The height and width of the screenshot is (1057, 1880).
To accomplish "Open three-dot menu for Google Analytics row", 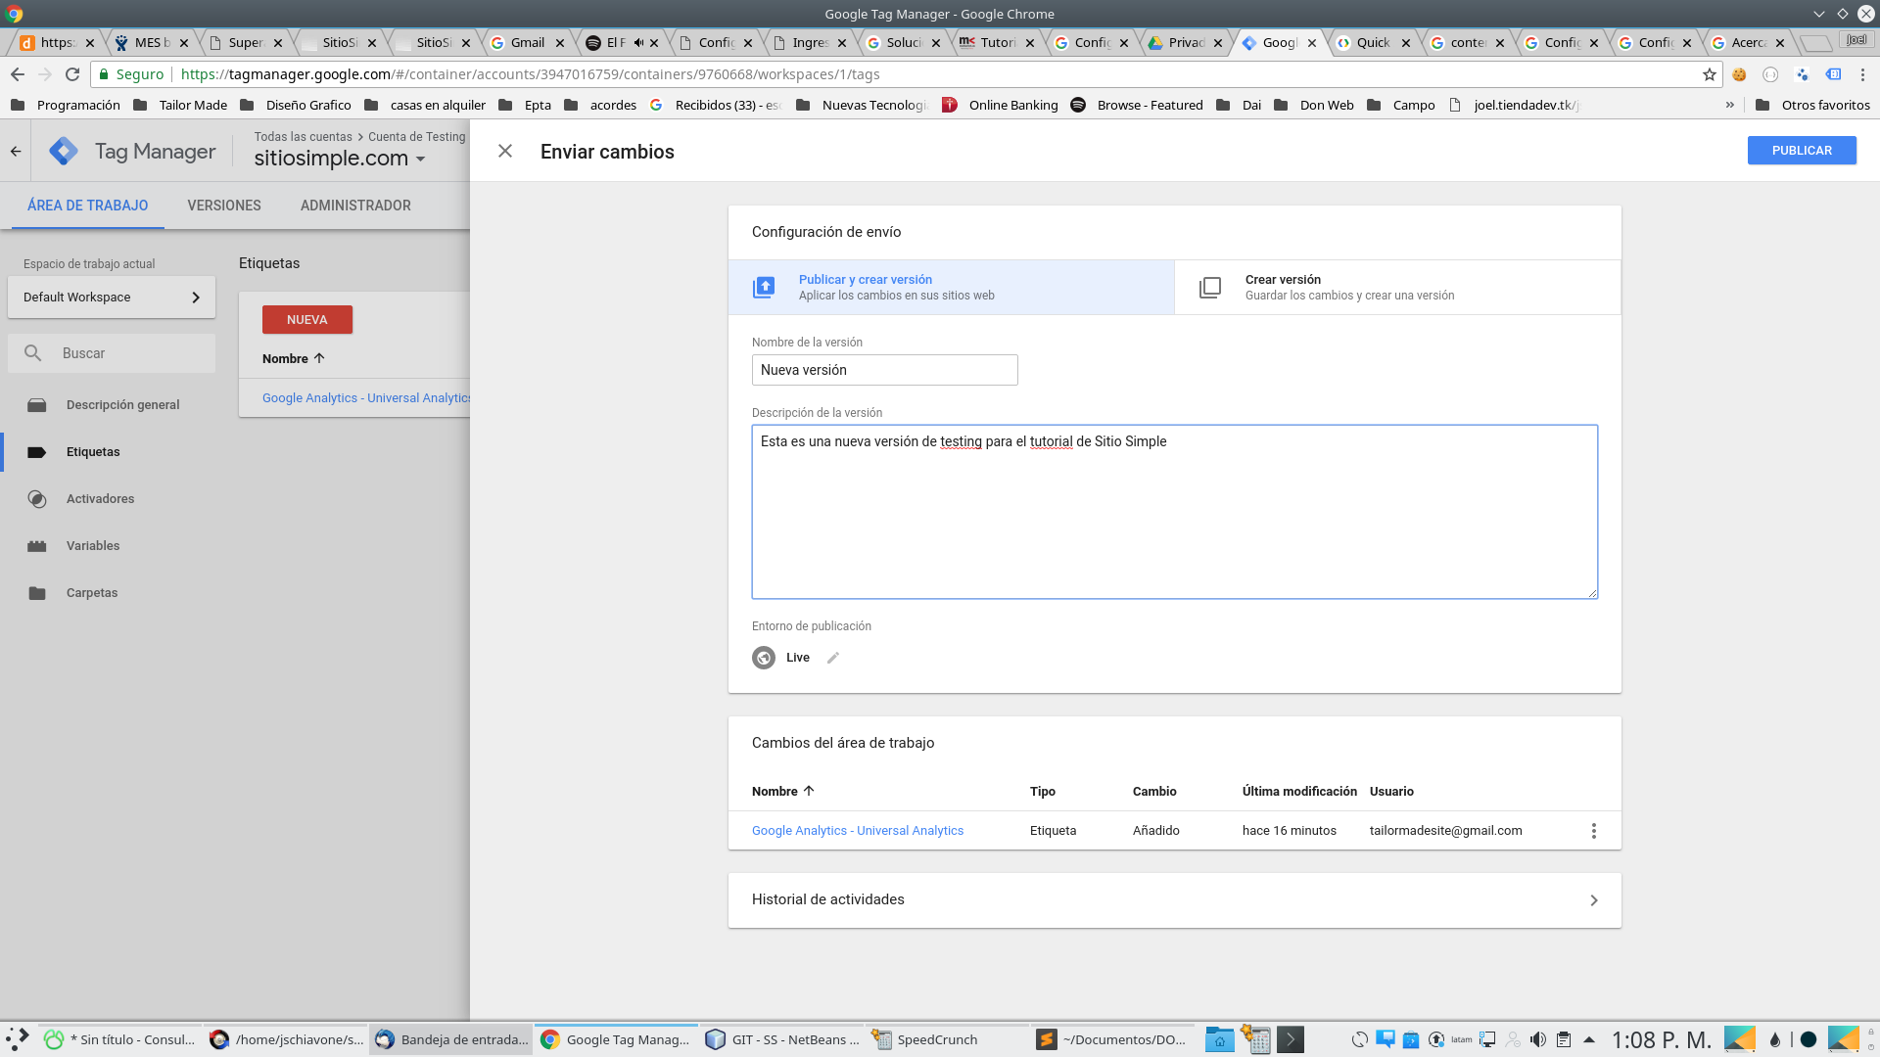I will click(x=1594, y=831).
